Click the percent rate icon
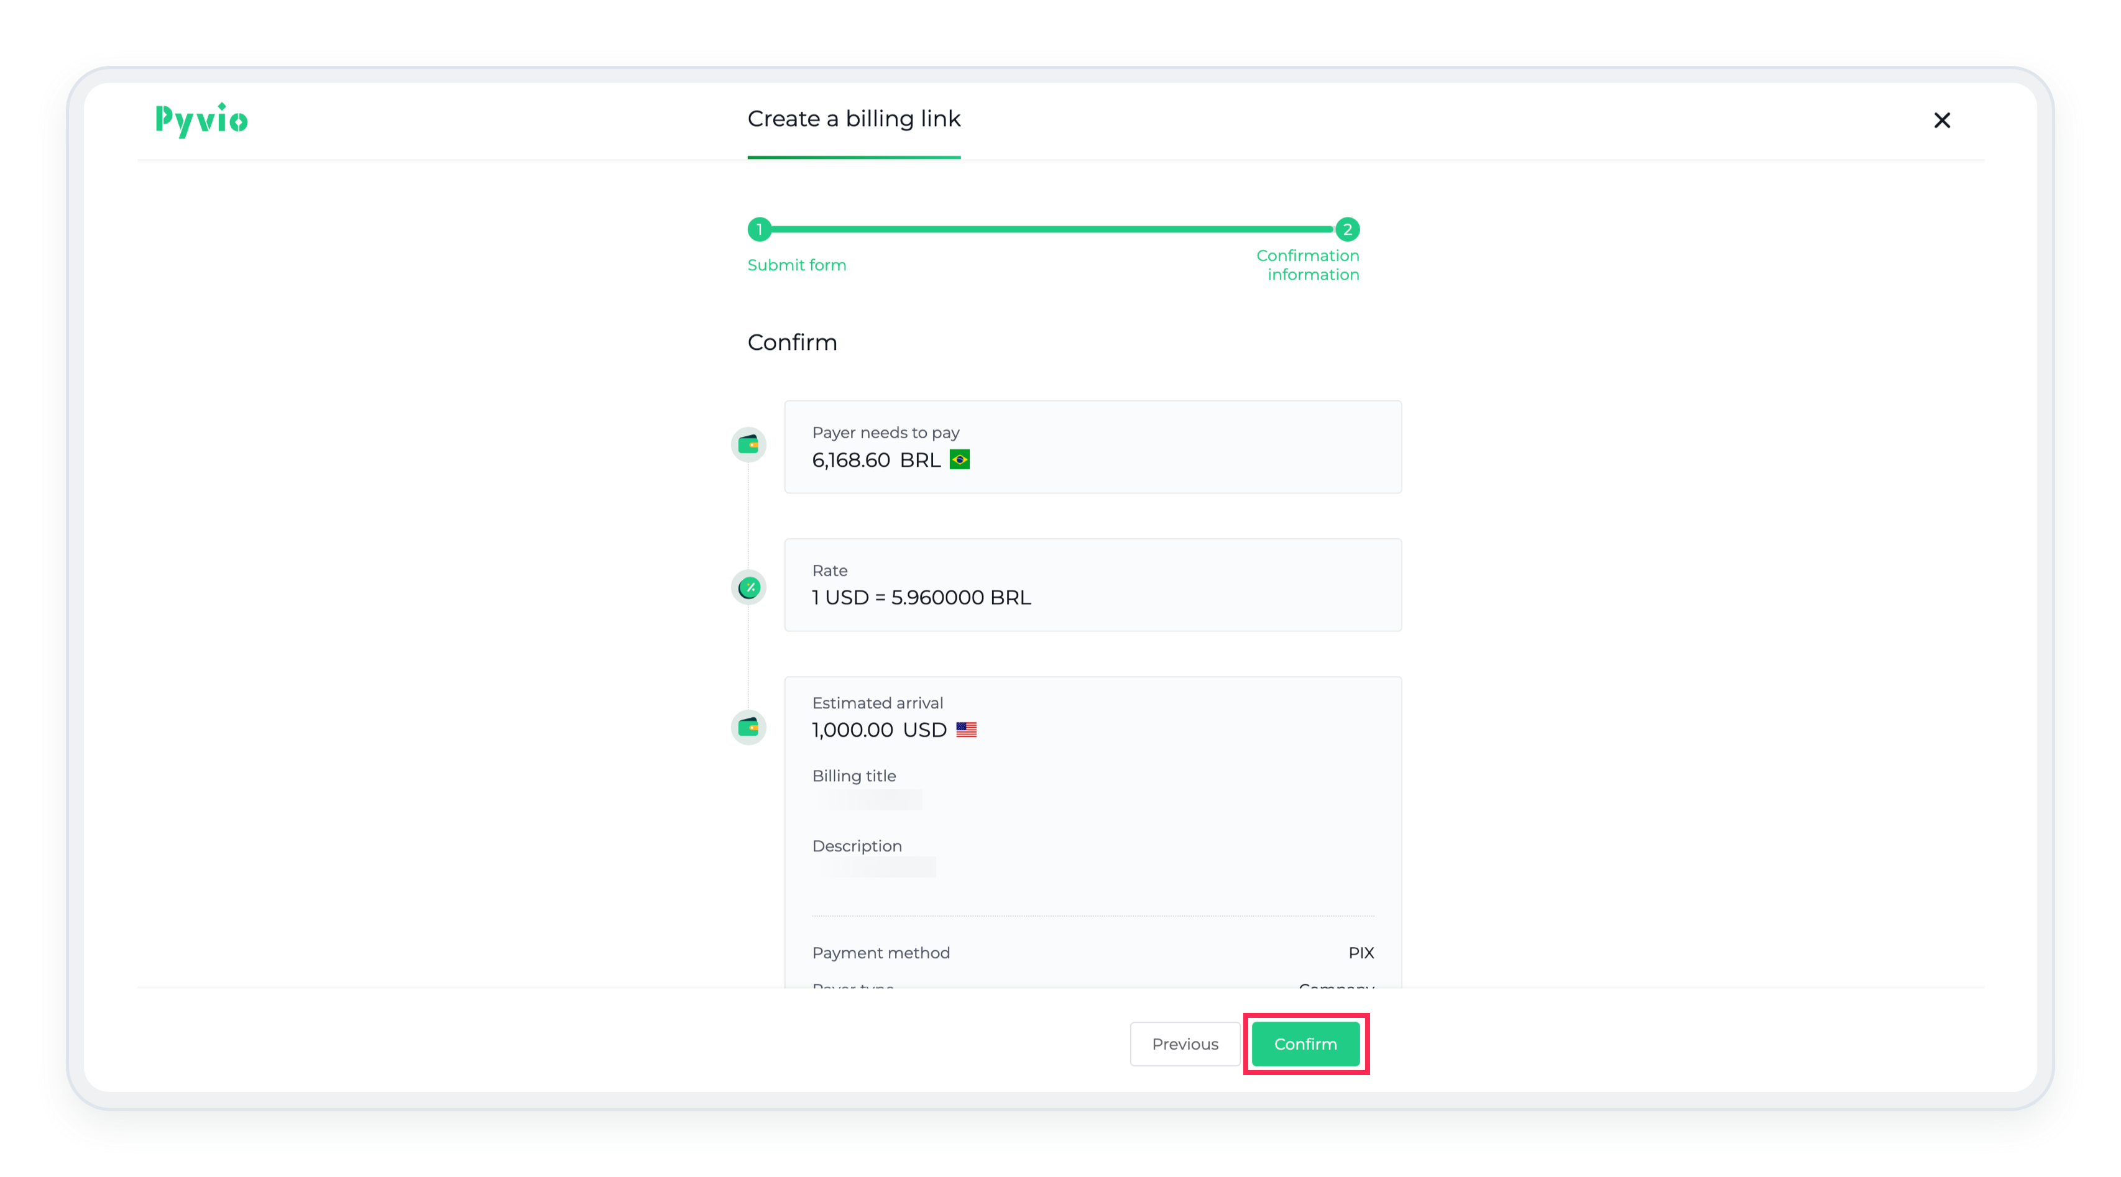 pyautogui.click(x=748, y=588)
